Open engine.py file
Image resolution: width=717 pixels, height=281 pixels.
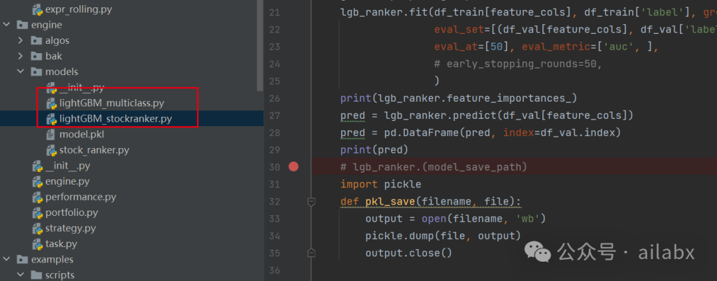click(67, 182)
